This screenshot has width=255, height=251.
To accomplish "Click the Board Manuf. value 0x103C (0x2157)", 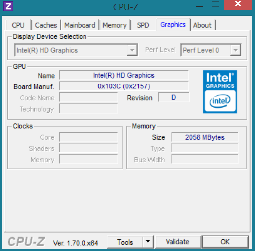I will tap(124, 86).
